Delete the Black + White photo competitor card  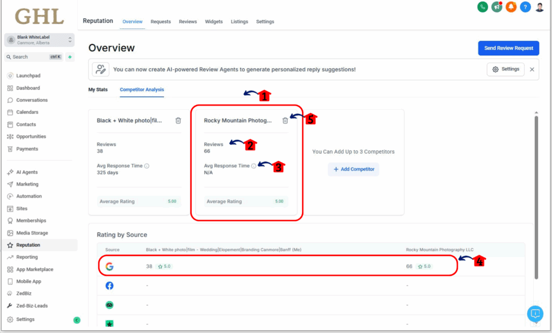coord(178,121)
